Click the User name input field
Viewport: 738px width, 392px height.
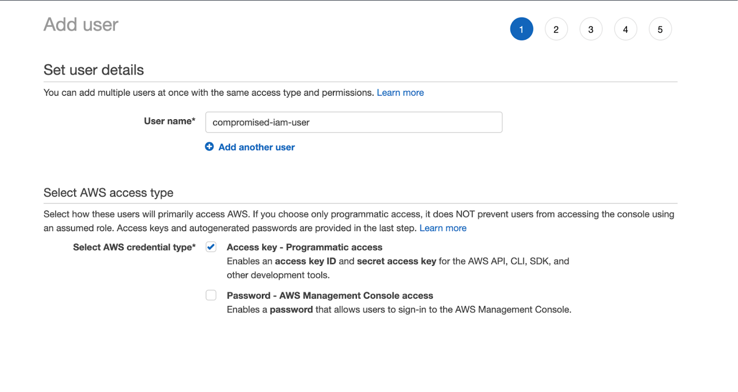tap(354, 122)
